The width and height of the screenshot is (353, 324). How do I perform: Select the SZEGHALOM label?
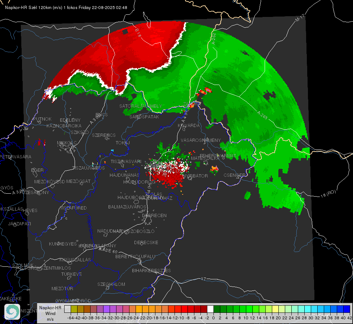coord(111,284)
